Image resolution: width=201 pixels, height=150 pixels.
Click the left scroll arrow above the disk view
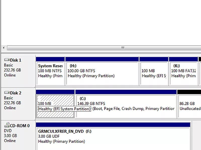[4, 47]
